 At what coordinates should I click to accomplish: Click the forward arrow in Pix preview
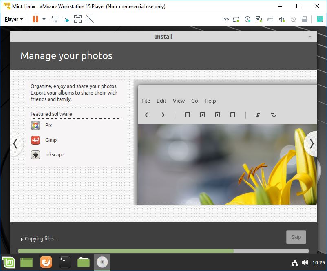(x=162, y=115)
